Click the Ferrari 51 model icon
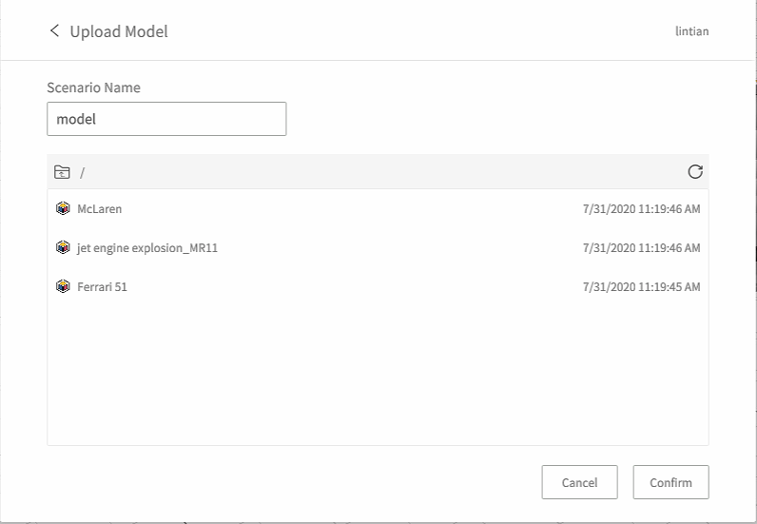The image size is (757, 524). tap(63, 286)
